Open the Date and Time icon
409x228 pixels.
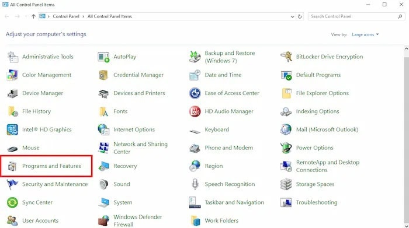coord(195,75)
